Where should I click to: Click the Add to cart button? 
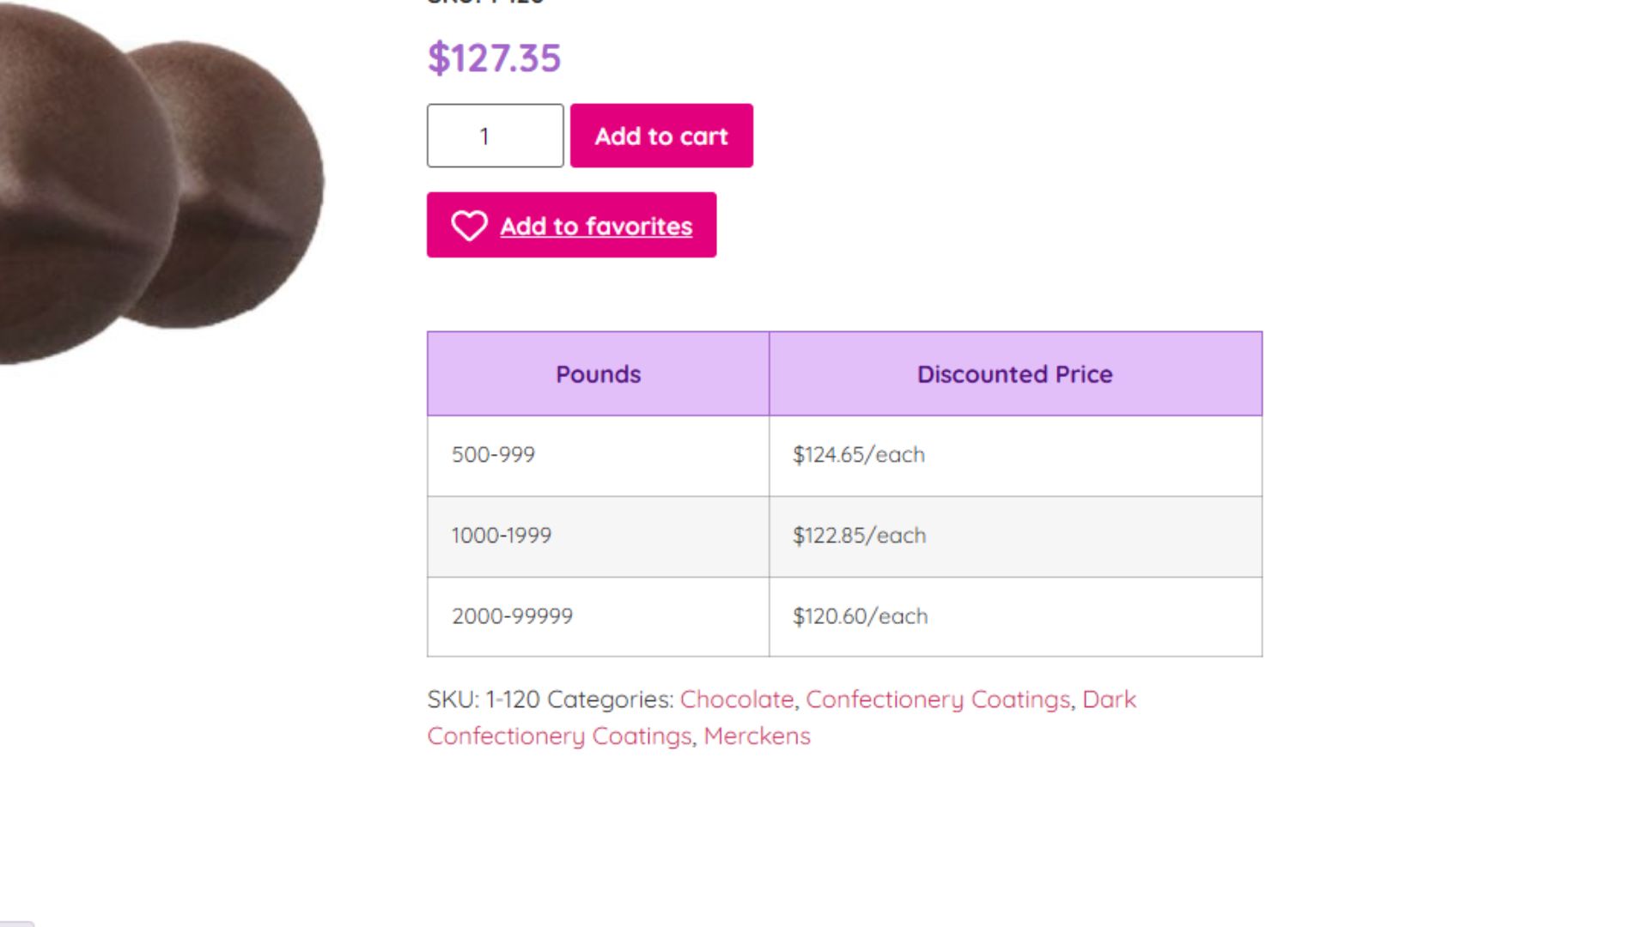click(661, 136)
